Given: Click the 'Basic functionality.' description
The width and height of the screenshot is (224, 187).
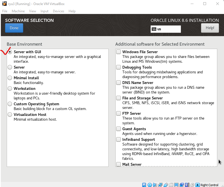Looking at the screenshot, I should pyautogui.click(x=29, y=83).
